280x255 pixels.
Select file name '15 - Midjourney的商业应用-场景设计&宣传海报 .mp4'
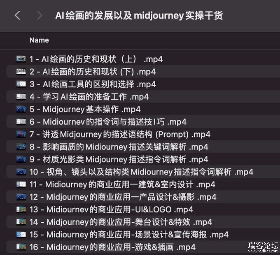[x=129, y=235]
